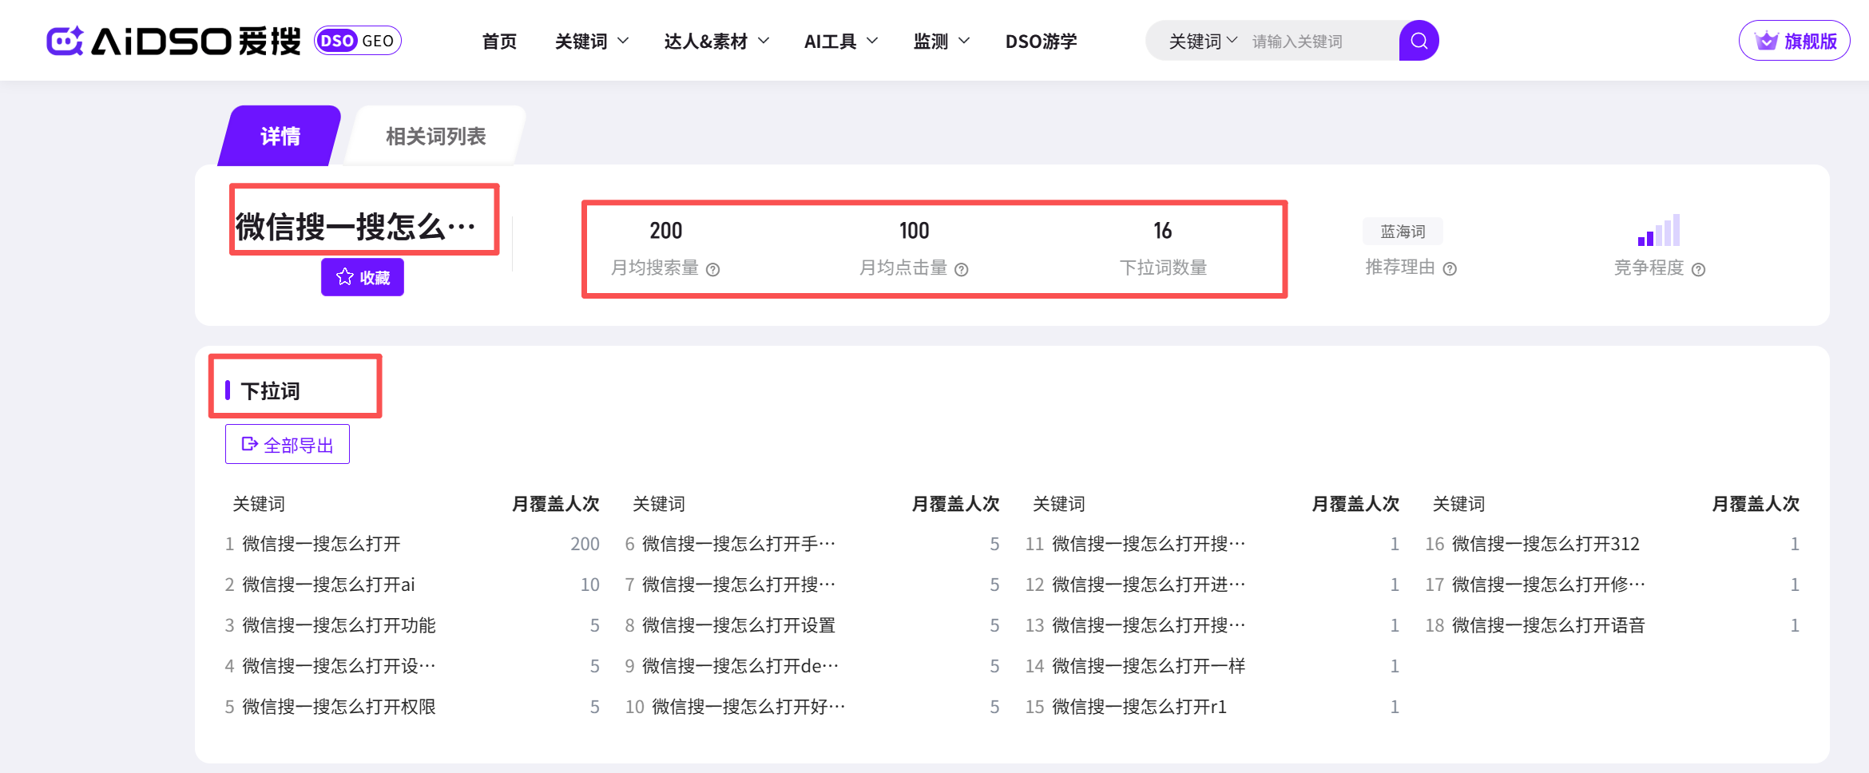This screenshot has width=1869, height=773.
Task: Click help icon beside 竞争程度
Action: pyautogui.click(x=1698, y=270)
